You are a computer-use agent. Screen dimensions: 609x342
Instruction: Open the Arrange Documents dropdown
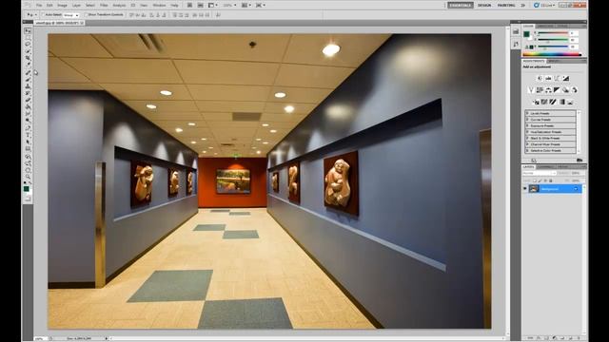(246, 6)
